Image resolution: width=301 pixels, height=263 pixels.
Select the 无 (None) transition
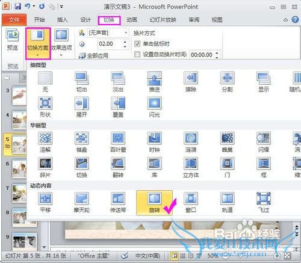click(x=45, y=82)
